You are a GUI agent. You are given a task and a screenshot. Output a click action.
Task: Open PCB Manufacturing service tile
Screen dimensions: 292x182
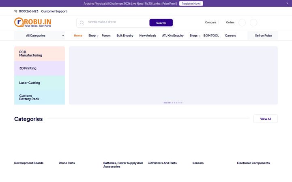pyautogui.click(x=39, y=54)
